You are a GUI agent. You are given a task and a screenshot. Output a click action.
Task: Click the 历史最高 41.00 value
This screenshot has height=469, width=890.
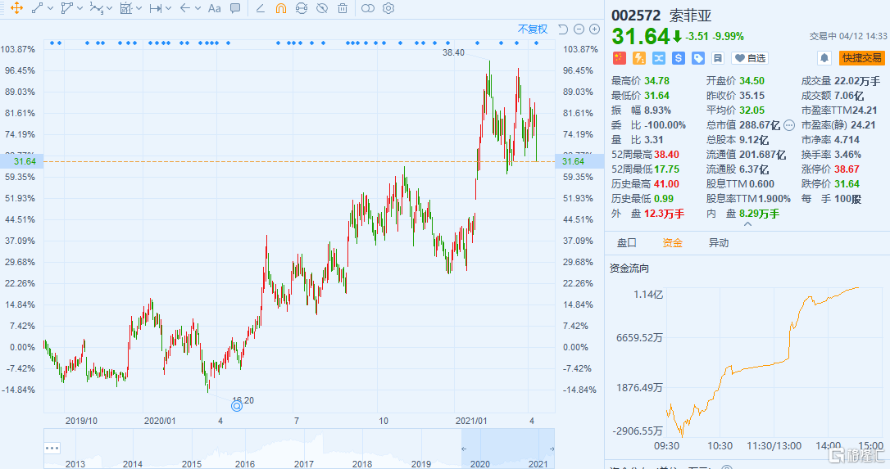click(666, 184)
